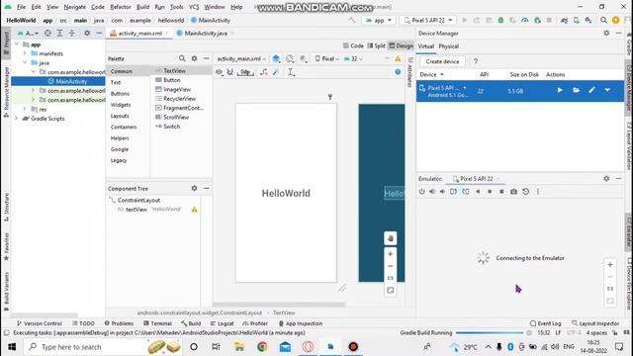Image resolution: width=633 pixels, height=356 pixels.
Task: Expand the res folder
Action: click(25, 109)
